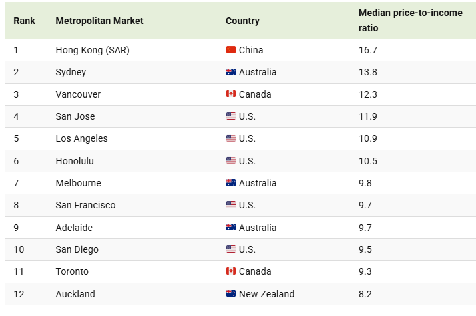This screenshot has width=476, height=316.
Task: Click the 16.7 ratio value
Action: 368,50
